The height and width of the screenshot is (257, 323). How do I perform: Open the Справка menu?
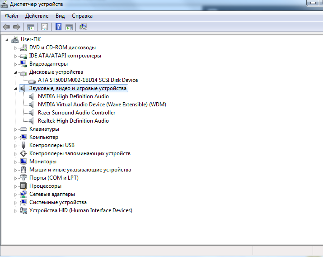click(x=82, y=16)
